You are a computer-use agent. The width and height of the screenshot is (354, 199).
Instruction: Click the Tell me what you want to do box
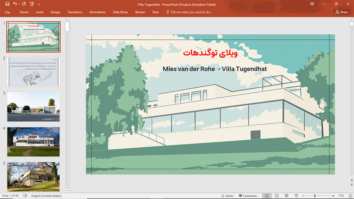pyautogui.click(x=191, y=12)
